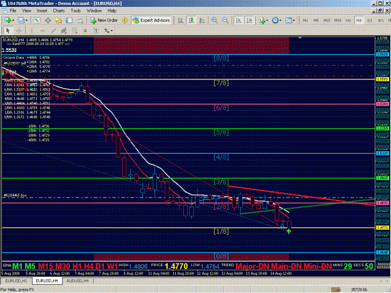The width and height of the screenshot is (391, 293).
Task: Open the Insert menu
Action: point(42,11)
